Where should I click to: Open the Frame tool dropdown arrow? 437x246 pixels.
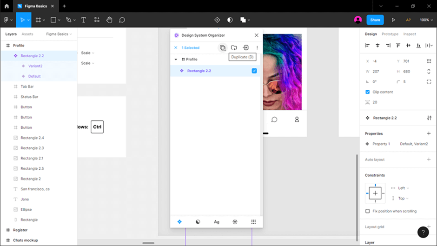coord(44,20)
